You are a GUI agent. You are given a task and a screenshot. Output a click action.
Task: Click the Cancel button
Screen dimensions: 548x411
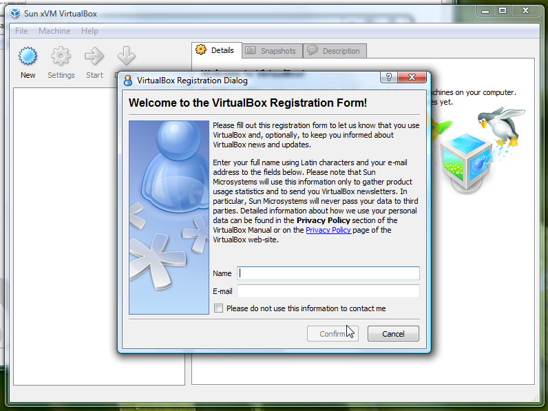393,334
